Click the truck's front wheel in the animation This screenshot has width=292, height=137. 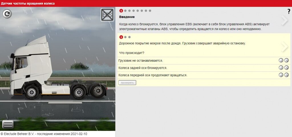point(32,92)
